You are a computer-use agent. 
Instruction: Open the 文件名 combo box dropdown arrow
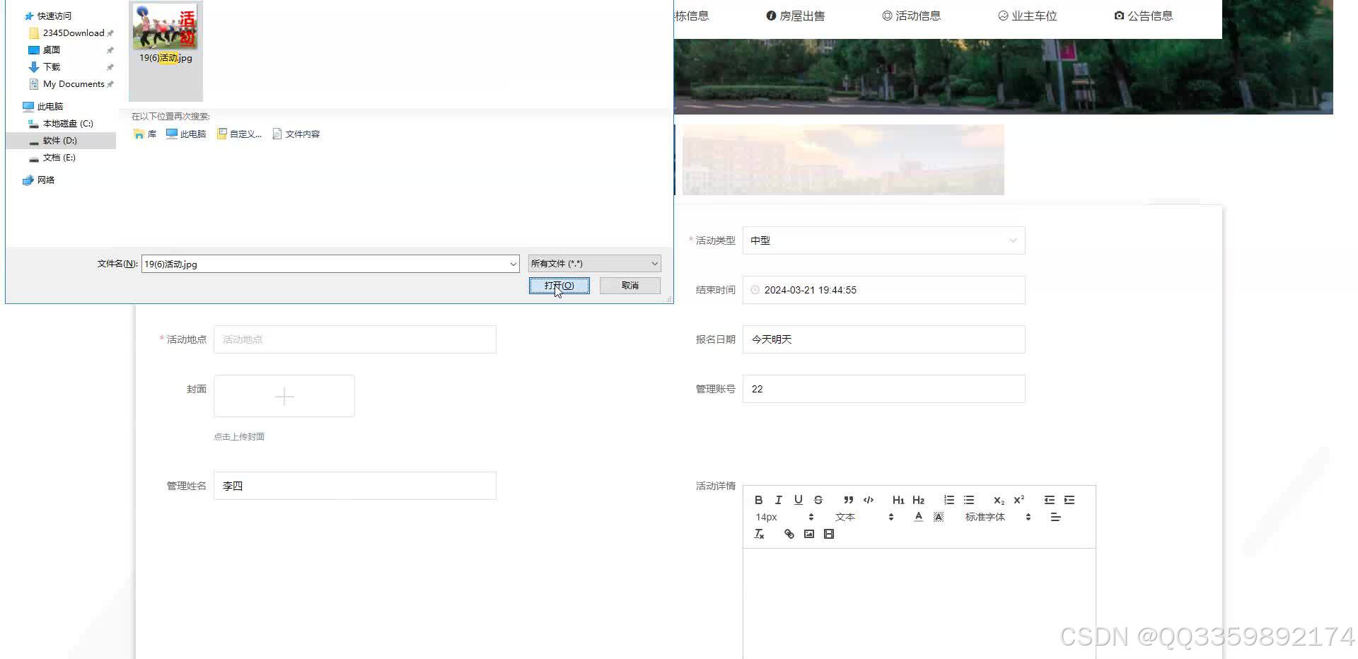coord(513,264)
